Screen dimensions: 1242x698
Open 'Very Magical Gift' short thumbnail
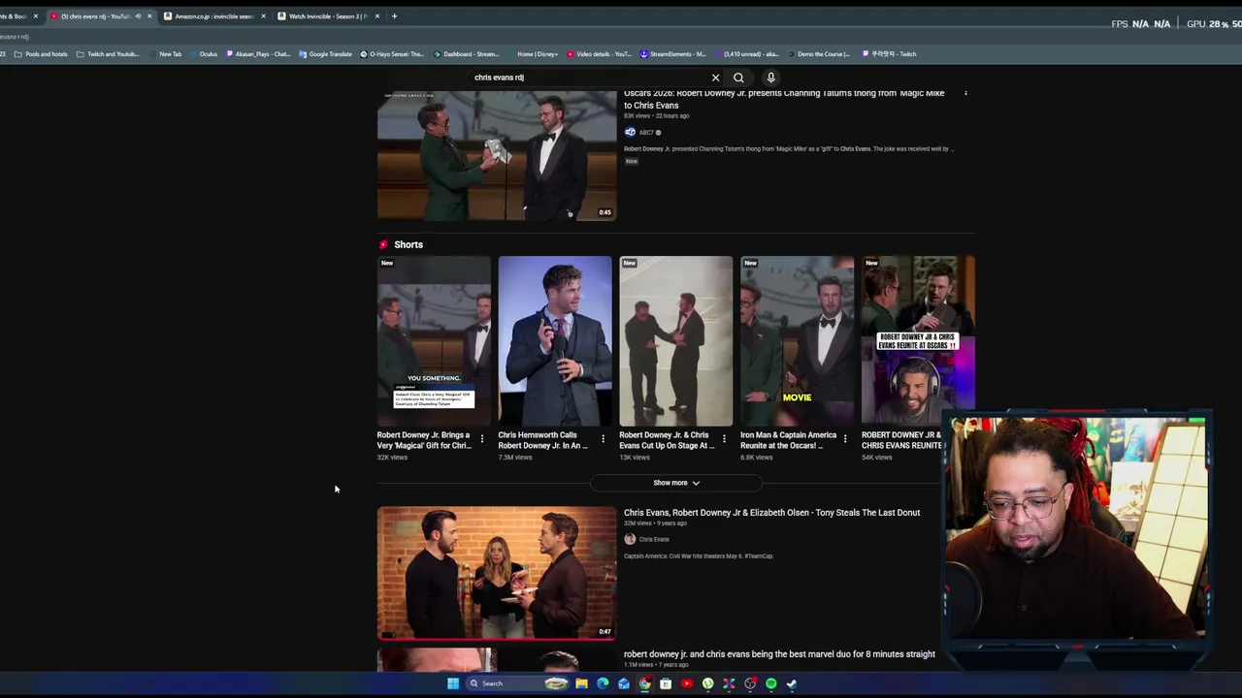point(434,341)
